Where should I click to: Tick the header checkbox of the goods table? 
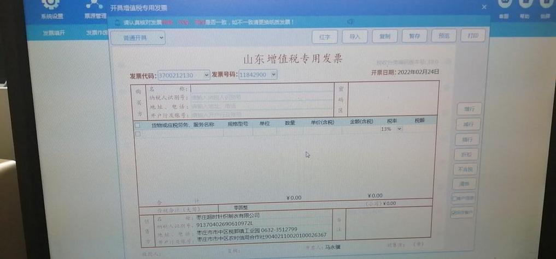pos(137,125)
